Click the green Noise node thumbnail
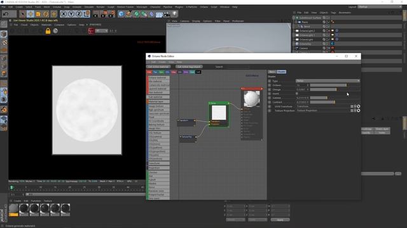Image resolution: width=407 pixels, height=228 pixels. tap(219, 113)
